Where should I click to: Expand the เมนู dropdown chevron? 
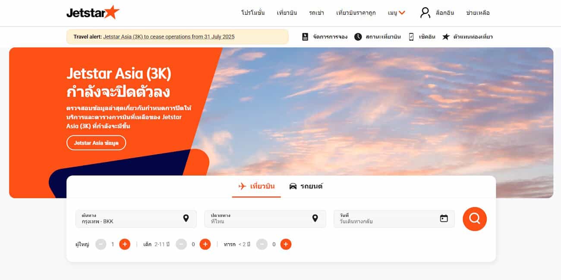(x=402, y=13)
